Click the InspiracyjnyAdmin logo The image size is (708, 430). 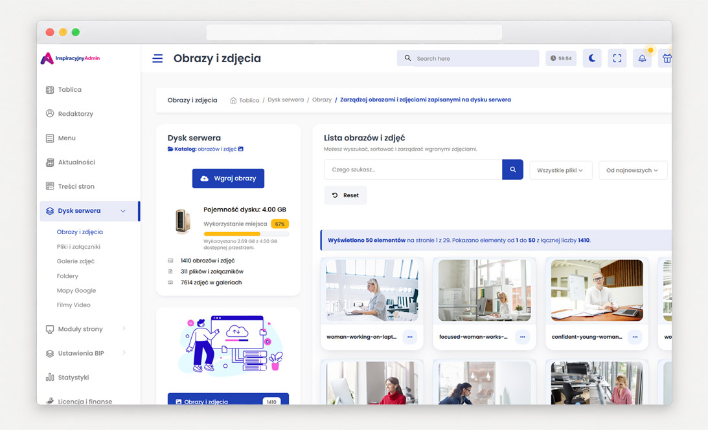pyautogui.click(x=70, y=58)
